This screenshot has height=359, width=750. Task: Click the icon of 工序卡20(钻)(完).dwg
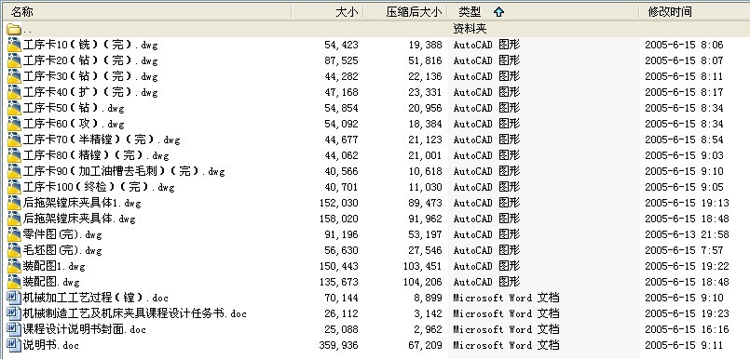tap(14, 60)
